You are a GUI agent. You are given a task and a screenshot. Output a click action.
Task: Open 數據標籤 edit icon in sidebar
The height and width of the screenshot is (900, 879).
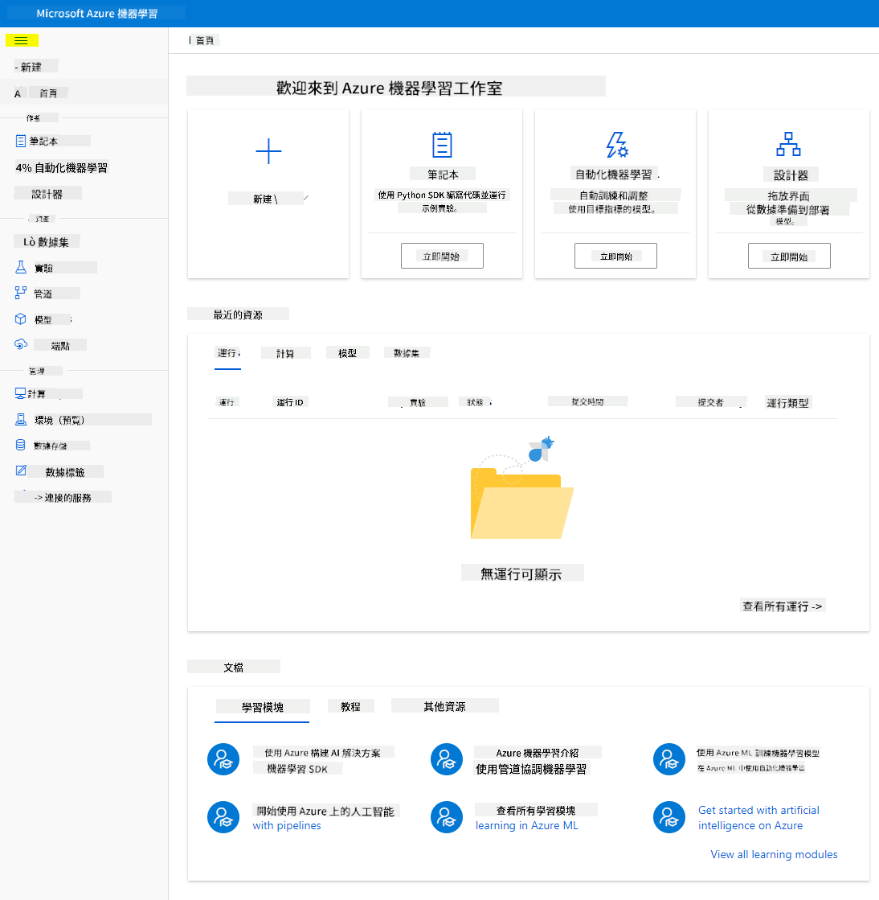tap(21, 471)
